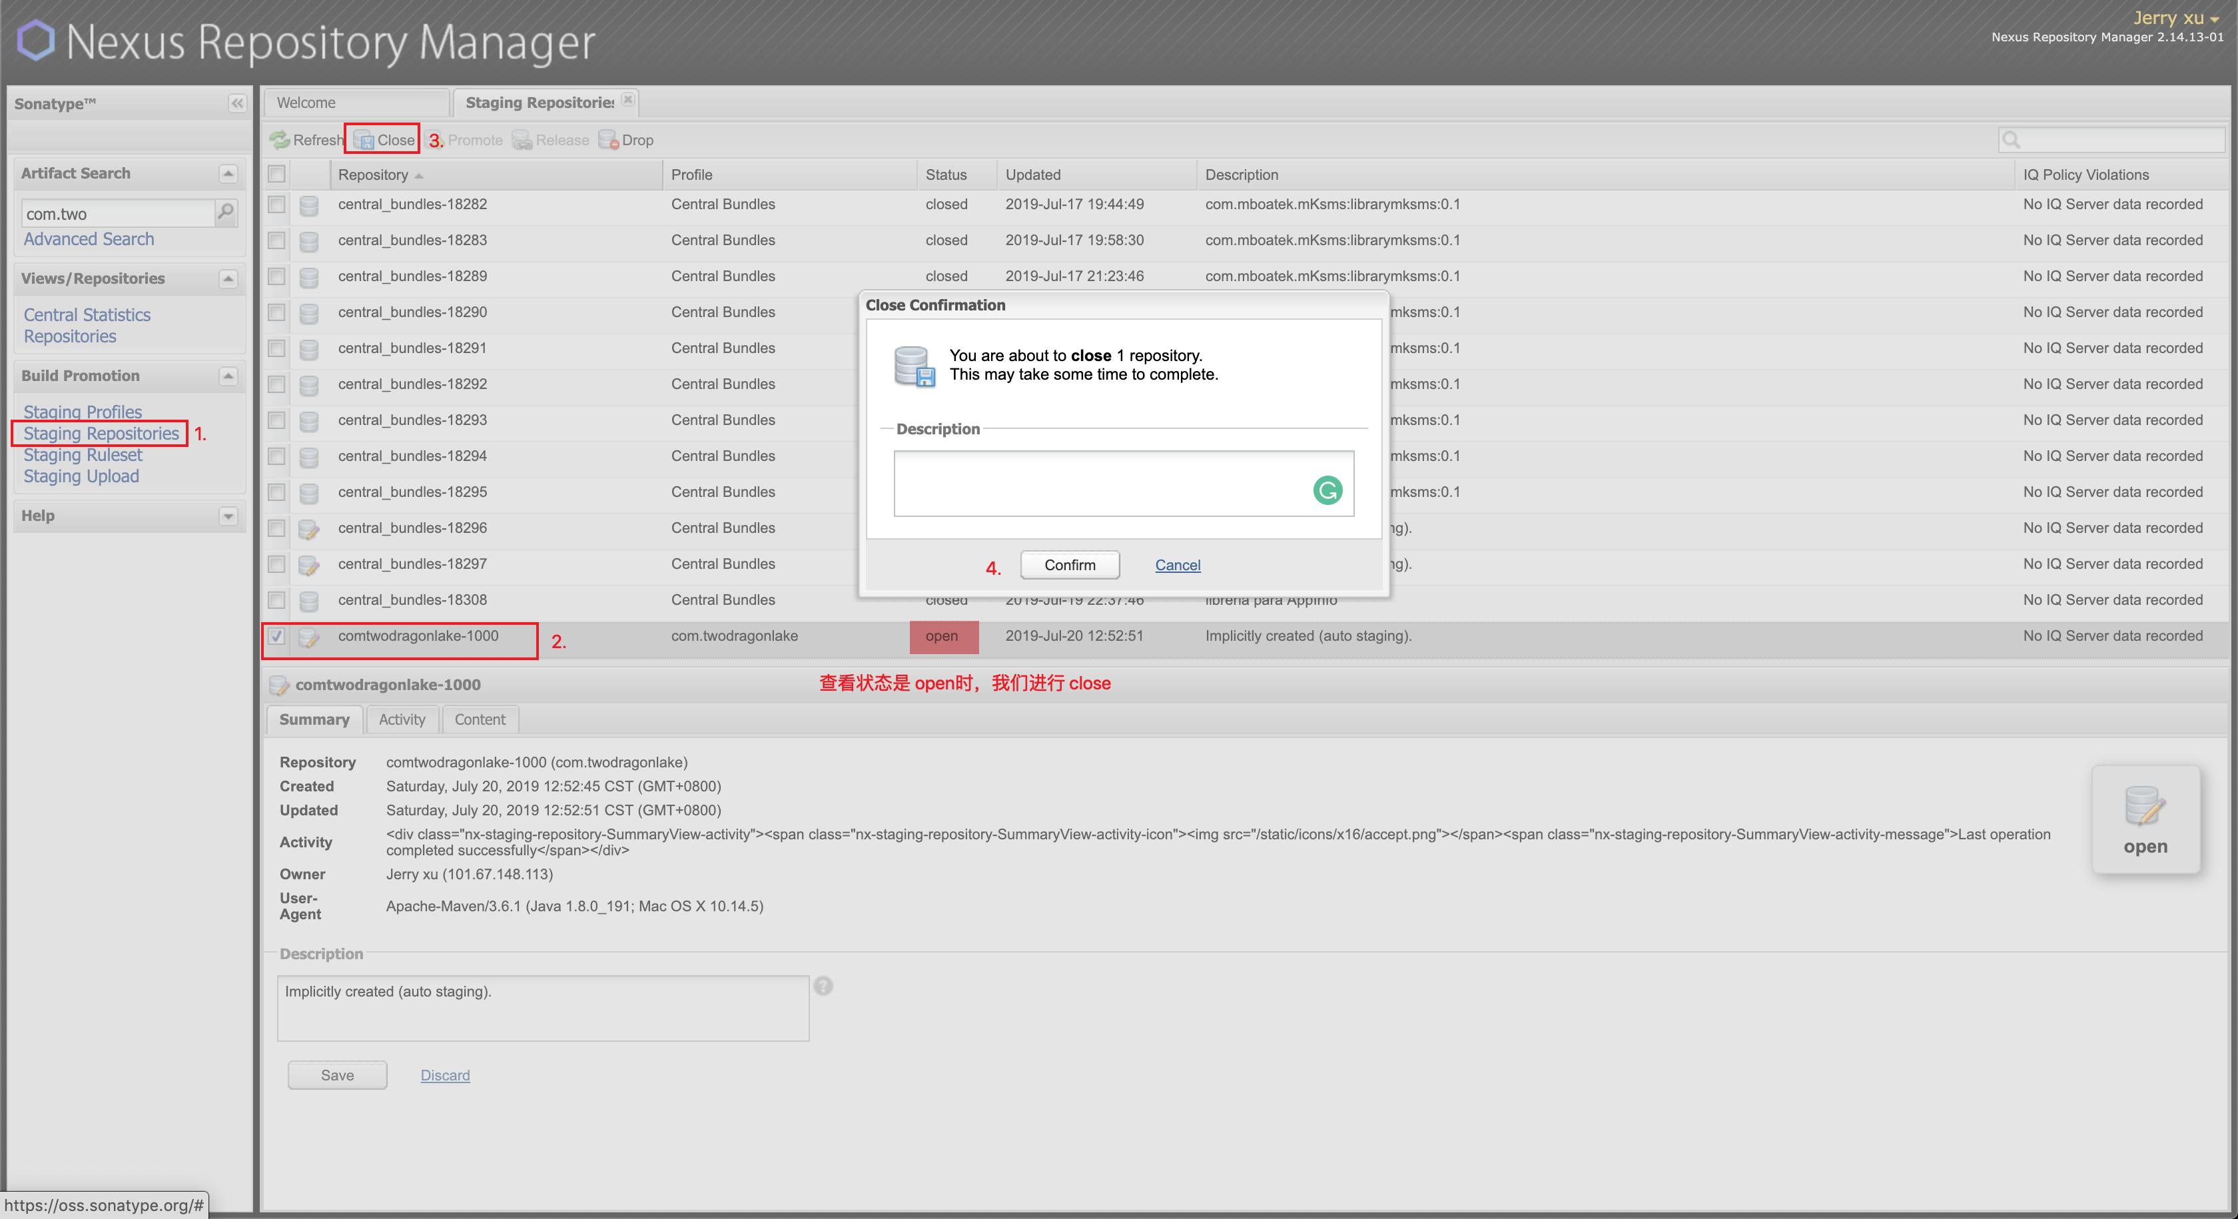Click the dialog Description text area
The image size is (2238, 1219).
(x=1124, y=483)
